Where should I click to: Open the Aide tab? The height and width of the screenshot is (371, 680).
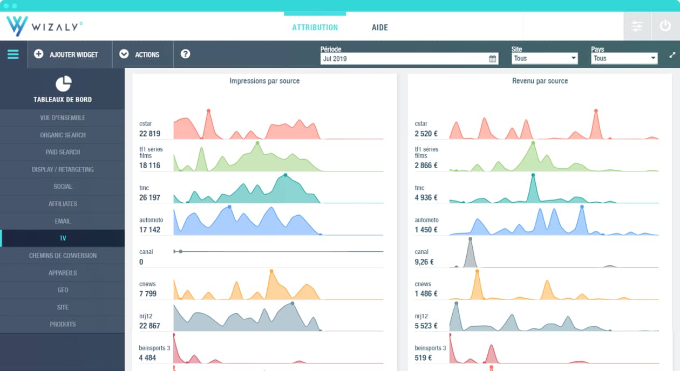(x=380, y=28)
